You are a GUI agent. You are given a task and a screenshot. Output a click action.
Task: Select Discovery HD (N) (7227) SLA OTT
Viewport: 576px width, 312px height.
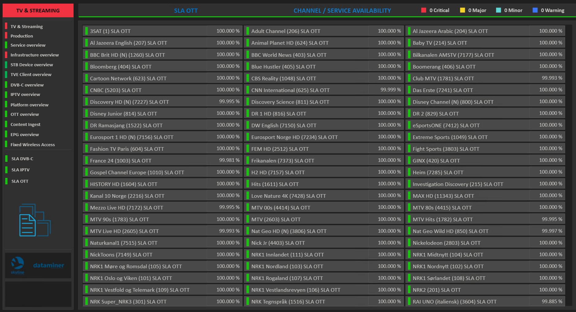(x=162, y=102)
